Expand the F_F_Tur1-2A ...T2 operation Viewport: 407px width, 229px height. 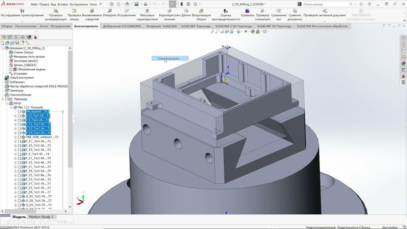(x=15, y=120)
